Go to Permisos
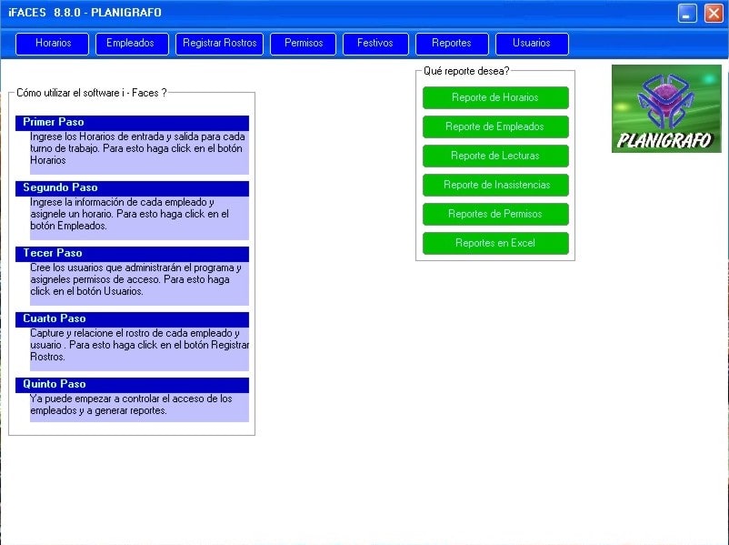Image resolution: width=729 pixels, height=545 pixels. (303, 44)
